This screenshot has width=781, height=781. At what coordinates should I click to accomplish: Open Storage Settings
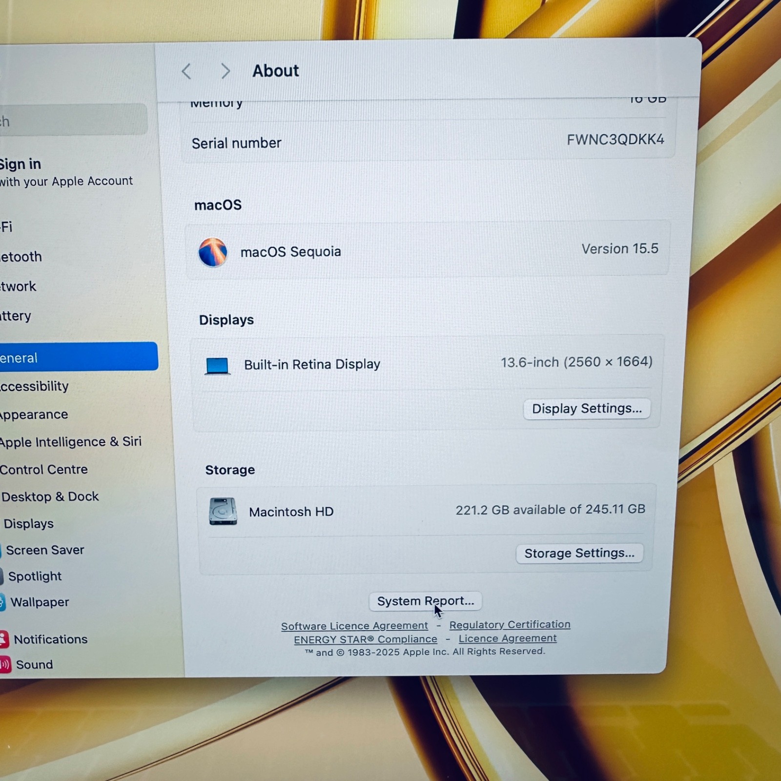click(x=579, y=554)
